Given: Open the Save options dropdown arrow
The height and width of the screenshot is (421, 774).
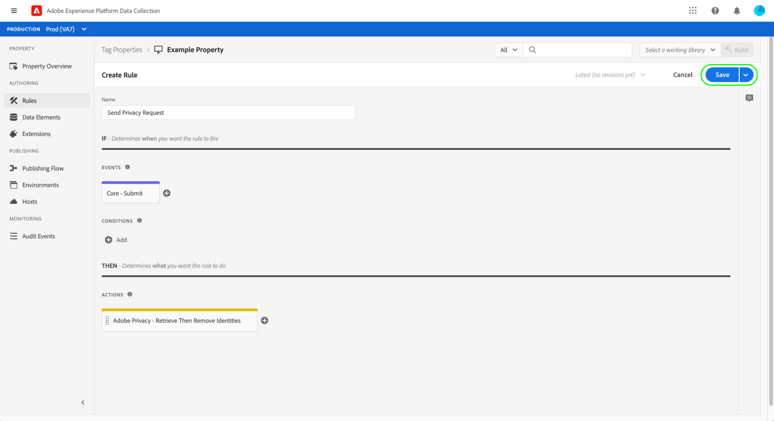Looking at the screenshot, I should click(x=746, y=75).
